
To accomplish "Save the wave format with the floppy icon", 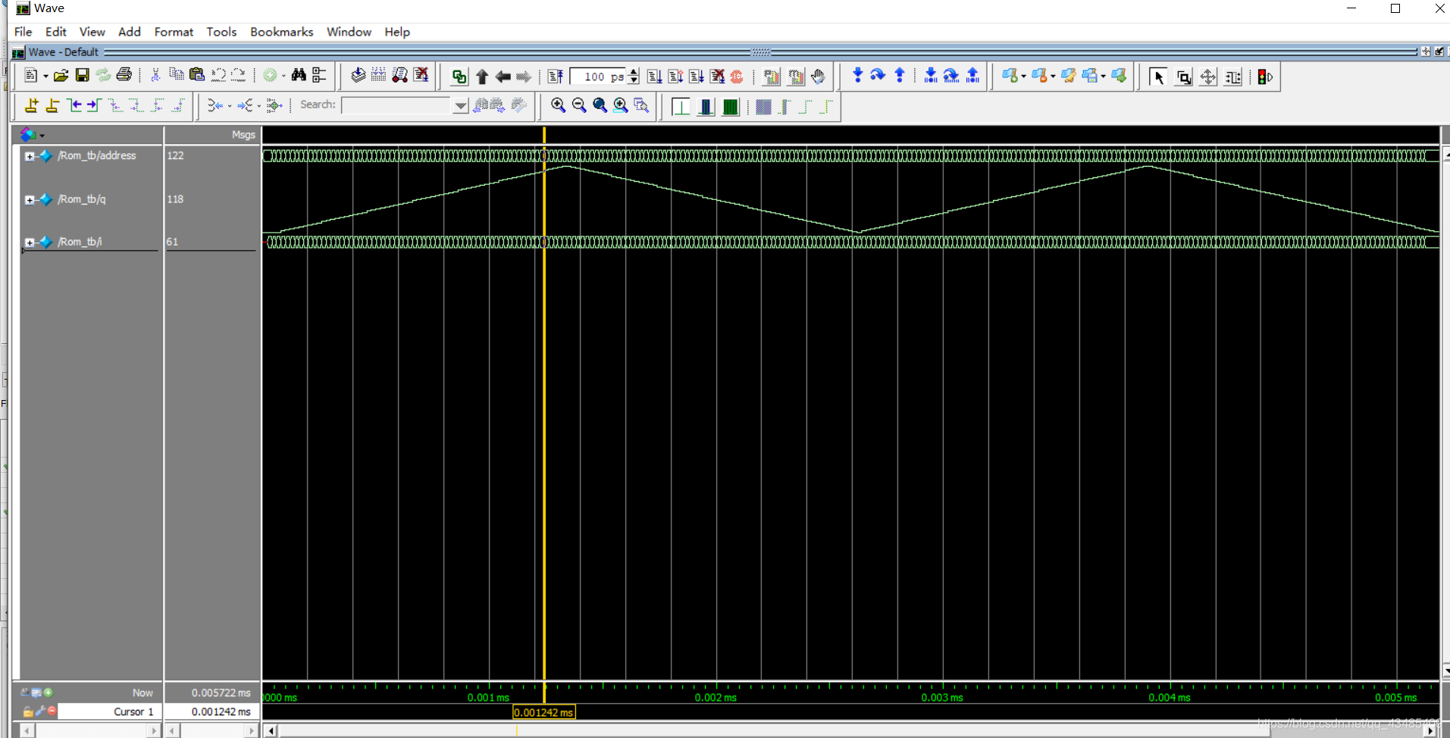I will tap(82, 76).
